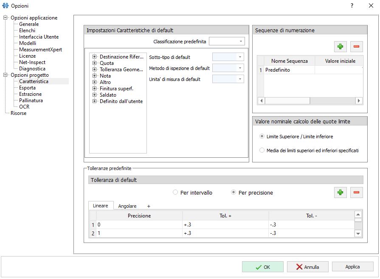
Task: Open Pallinatura options in sidebar
Action: coord(31,100)
